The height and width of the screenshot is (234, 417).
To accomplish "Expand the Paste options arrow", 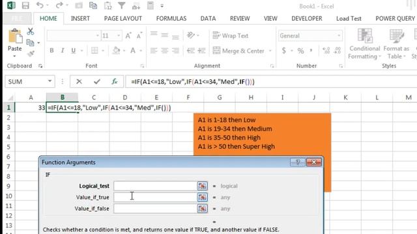I will [14, 56].
